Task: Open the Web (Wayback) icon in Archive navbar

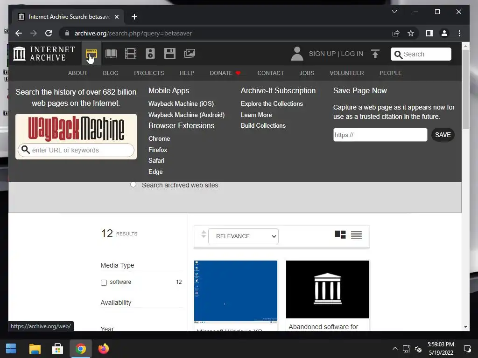Action: pos(91,54)
